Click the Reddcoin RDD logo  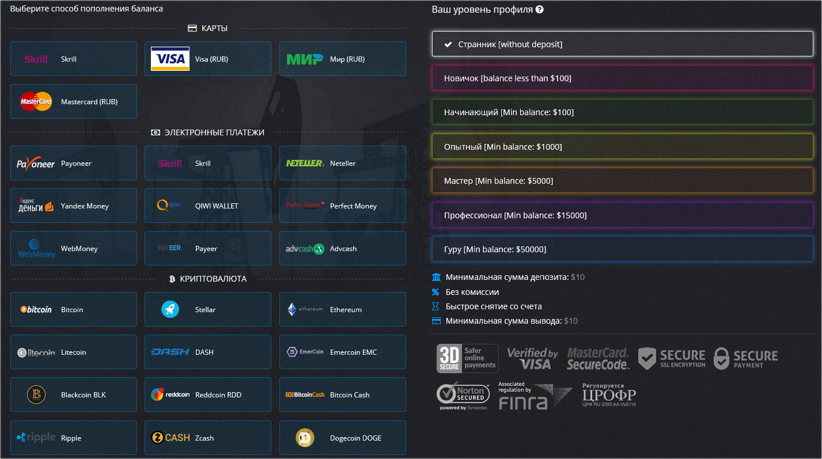pos(170,394)
